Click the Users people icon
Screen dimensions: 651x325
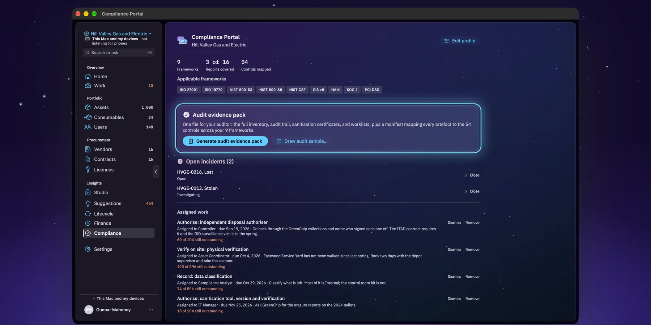click(x=88, y=127)
